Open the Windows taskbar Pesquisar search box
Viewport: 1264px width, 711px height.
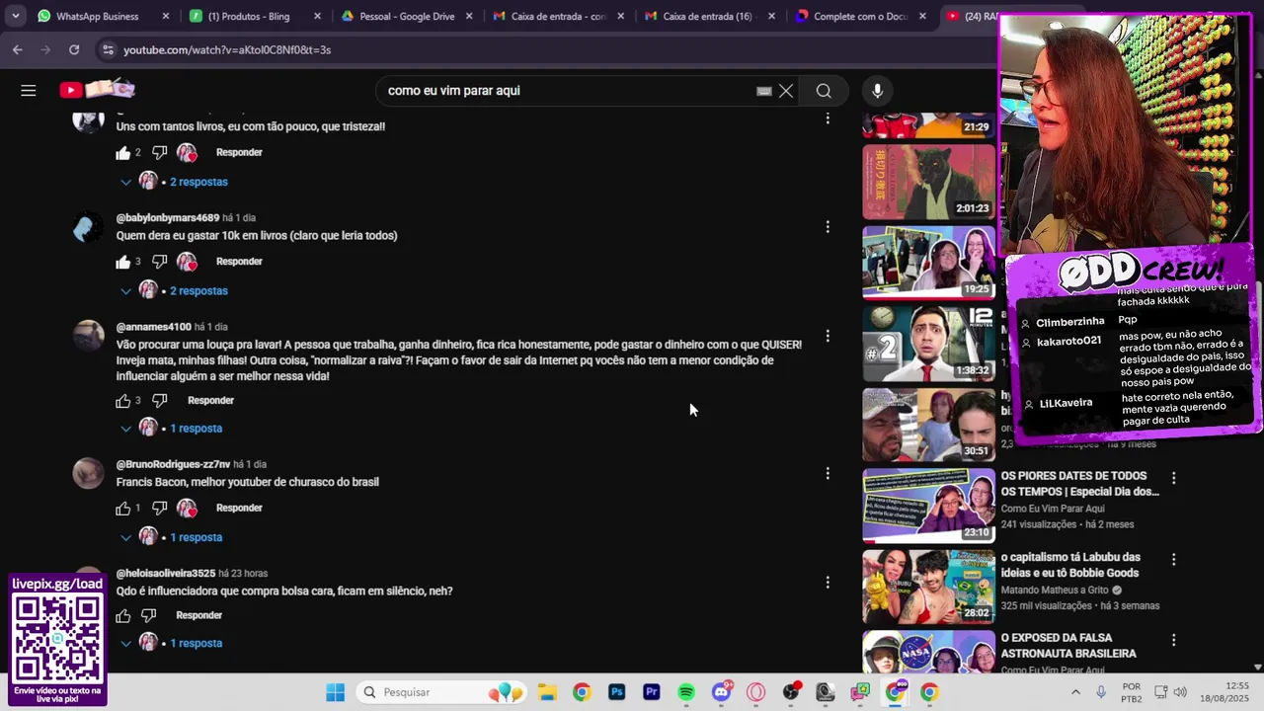coord(442,692)
